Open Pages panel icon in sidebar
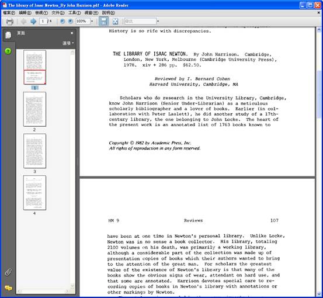Viewport: 323px width, 298px height. click(8, 35)
